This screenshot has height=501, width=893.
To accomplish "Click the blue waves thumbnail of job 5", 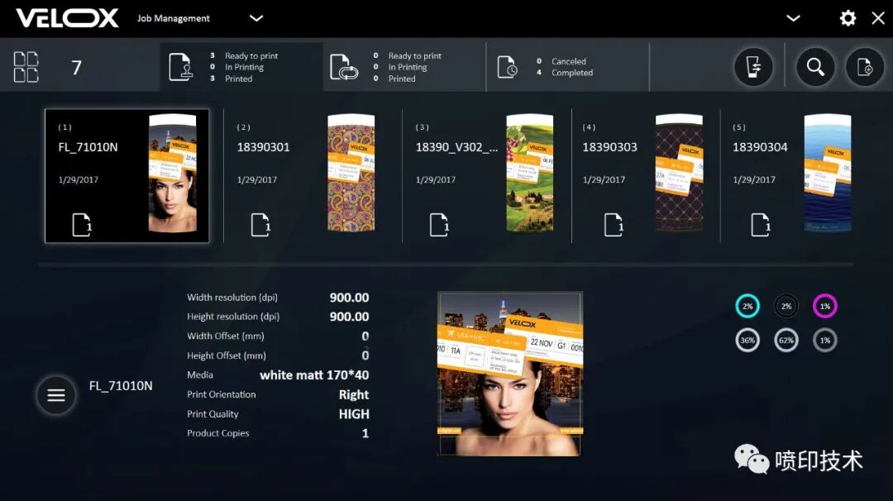I will pyautogui.click(x=828, y=173).
